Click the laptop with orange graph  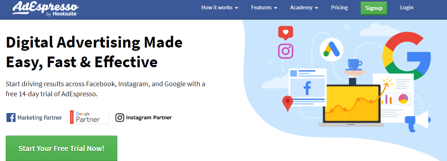[351, 106]
